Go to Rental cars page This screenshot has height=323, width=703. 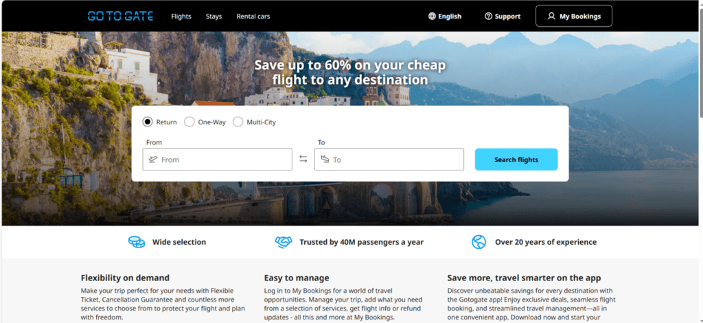253,16
